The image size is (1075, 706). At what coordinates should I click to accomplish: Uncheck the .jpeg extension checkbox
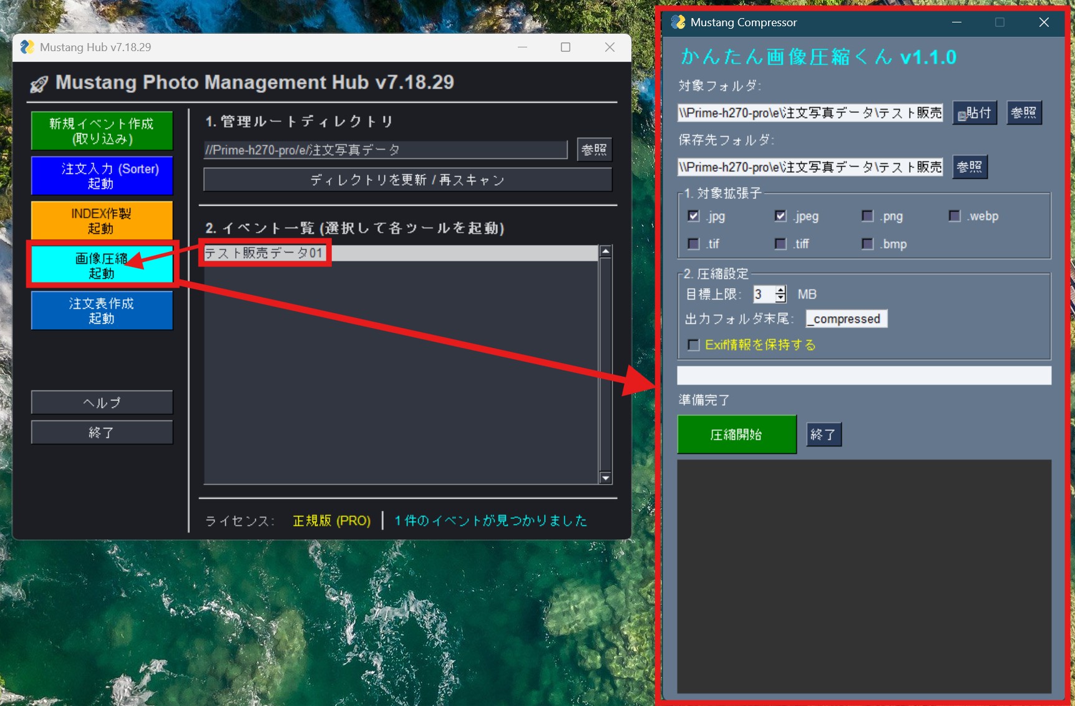point(781,216)
